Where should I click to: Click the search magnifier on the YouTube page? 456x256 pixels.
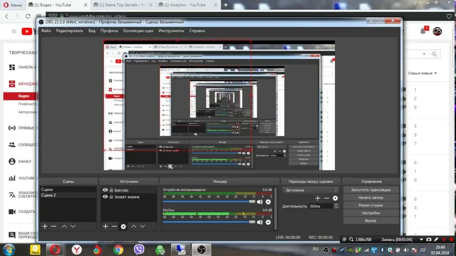(x=434, y=54)
